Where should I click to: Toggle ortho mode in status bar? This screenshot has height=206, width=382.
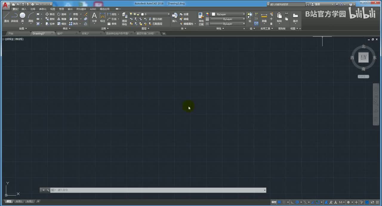[292, 202]
